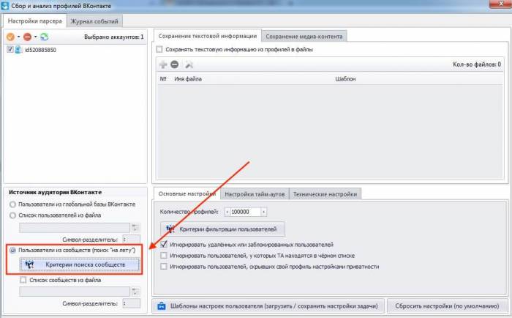Click the wrench icon in file toolbar

[189, 64]
